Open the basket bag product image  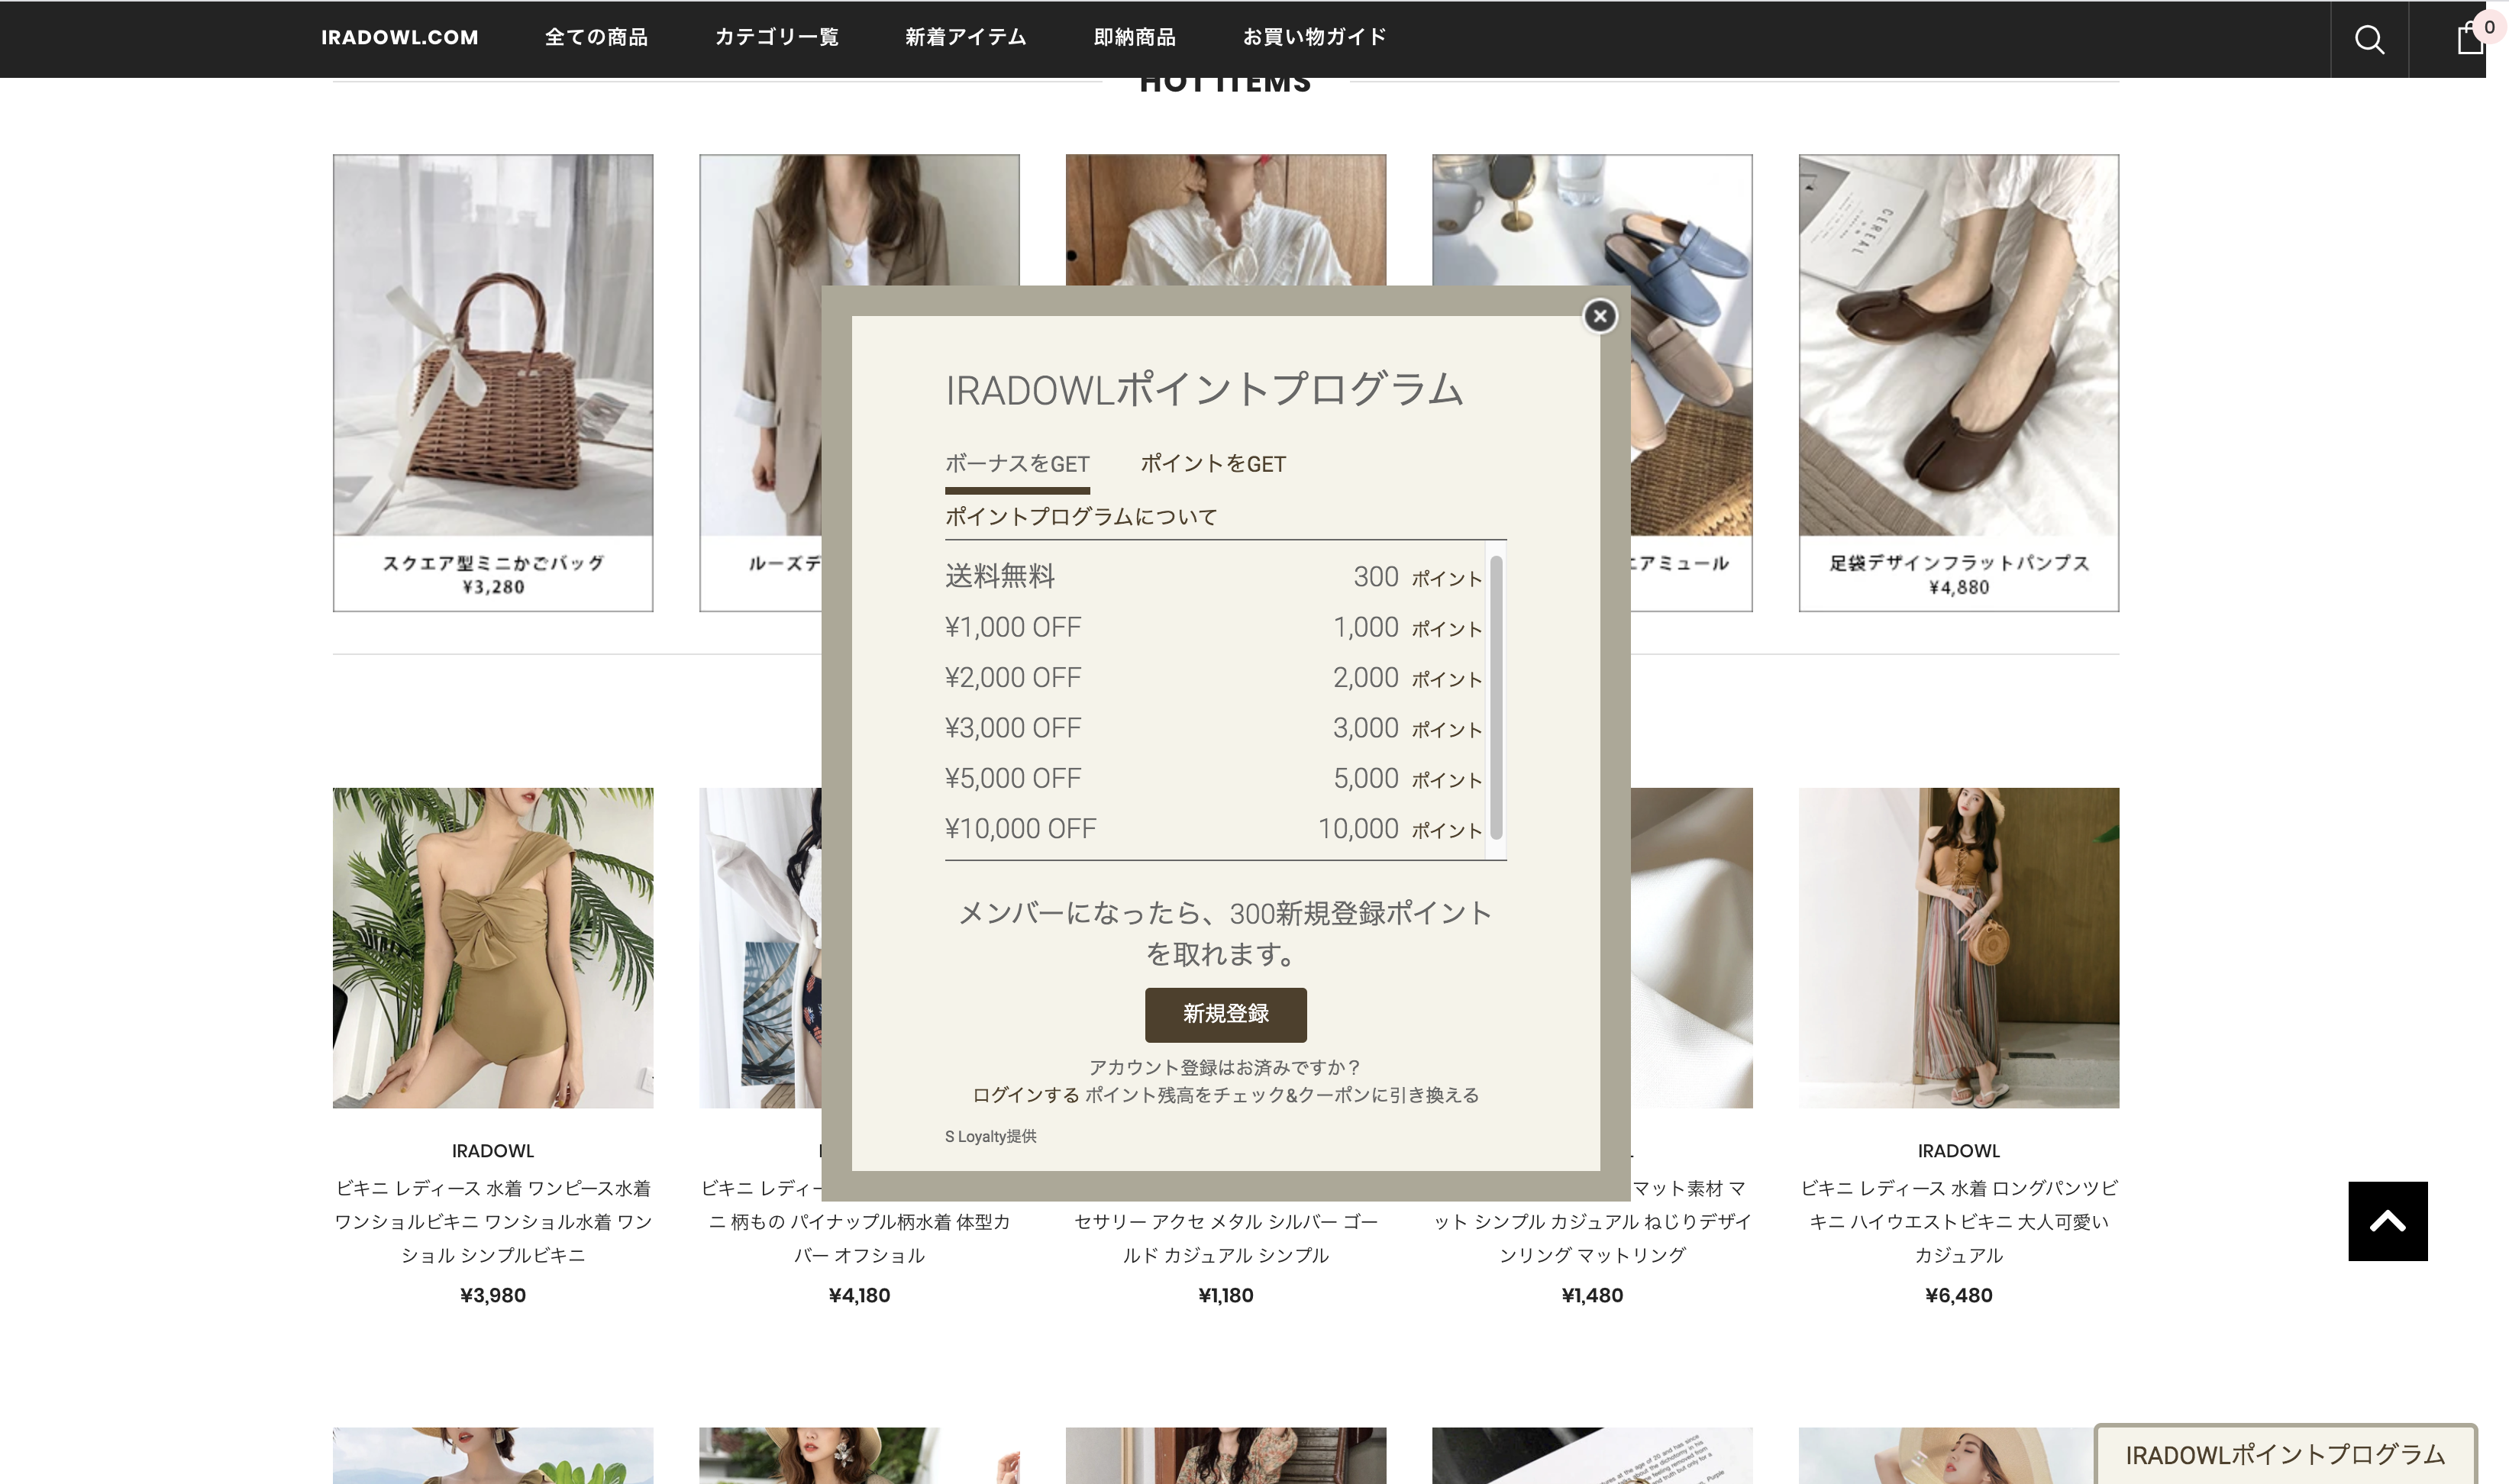(x=493, y=345)
